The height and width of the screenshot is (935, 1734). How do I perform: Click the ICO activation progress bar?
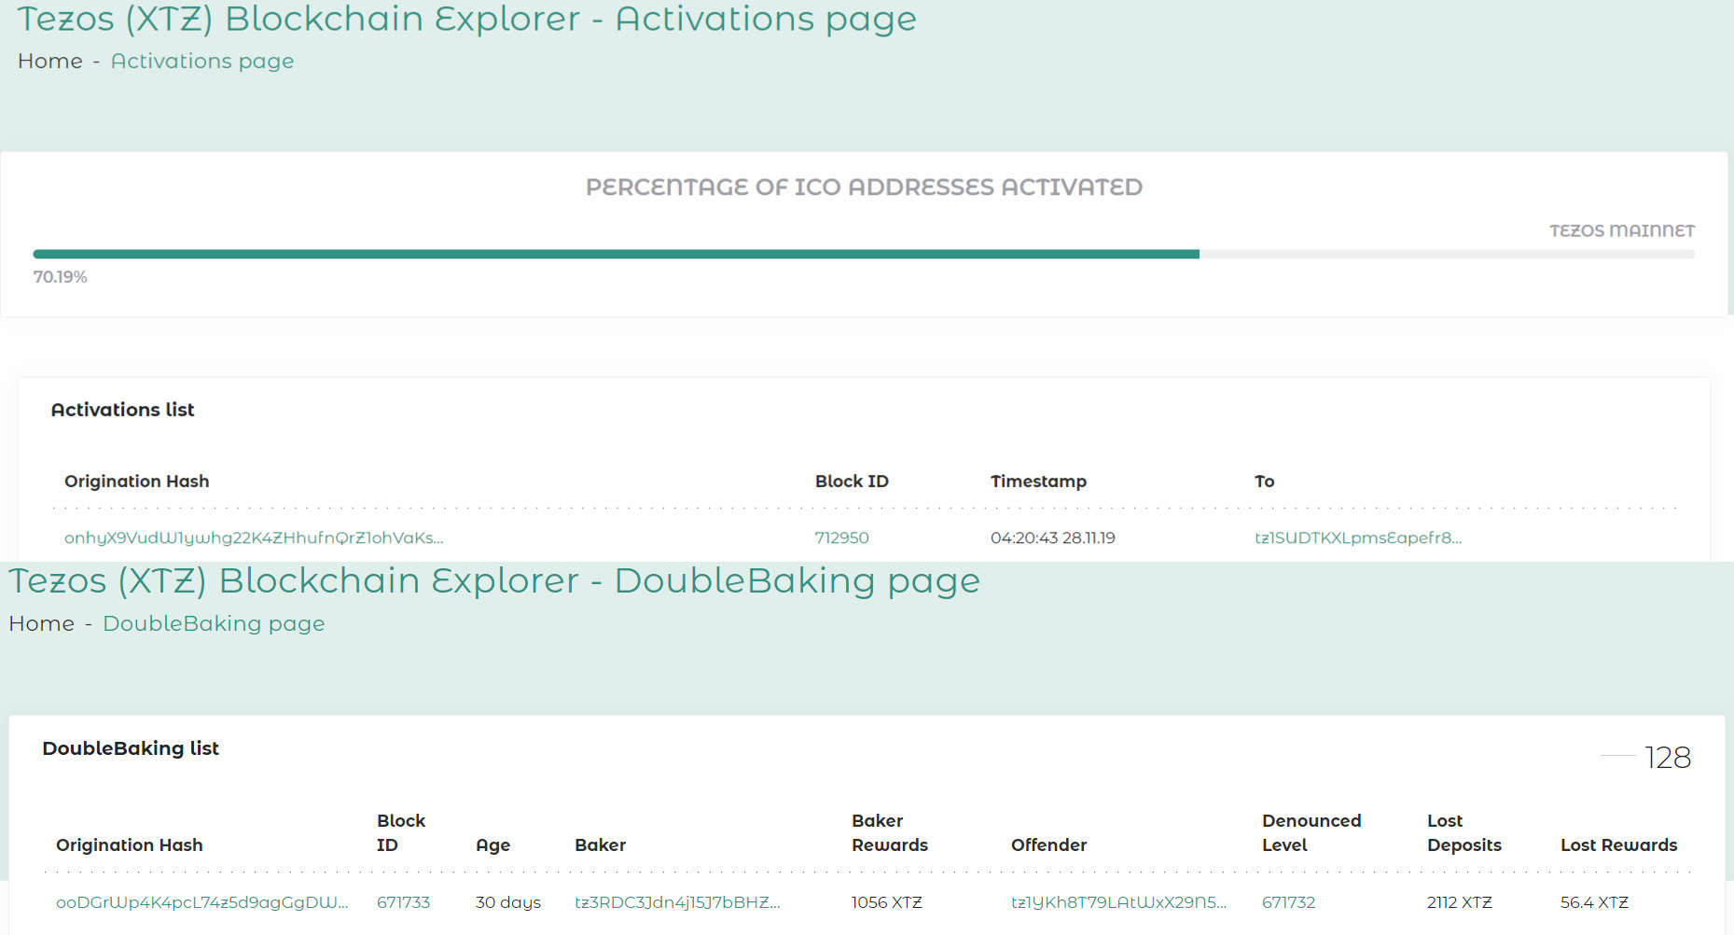864,254
